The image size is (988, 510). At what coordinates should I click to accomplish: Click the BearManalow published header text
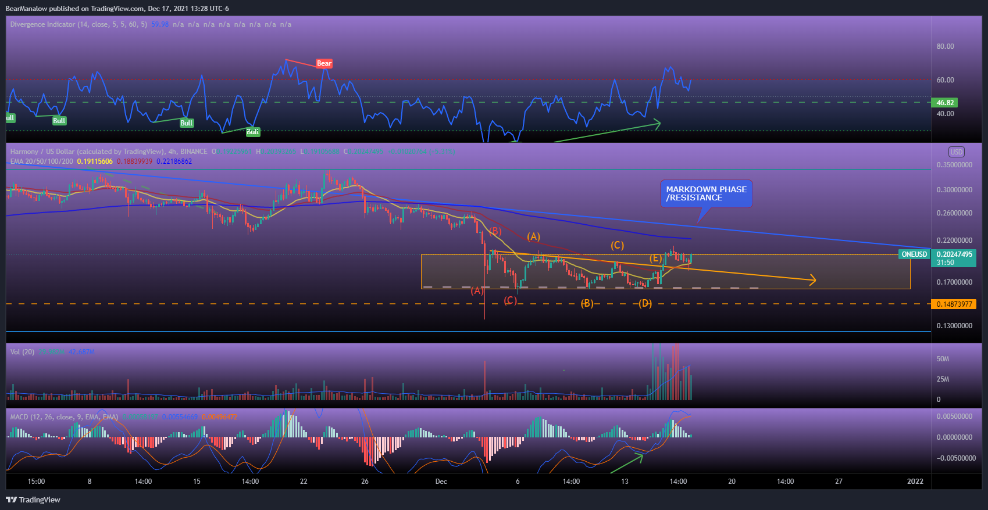coord(117,9)
